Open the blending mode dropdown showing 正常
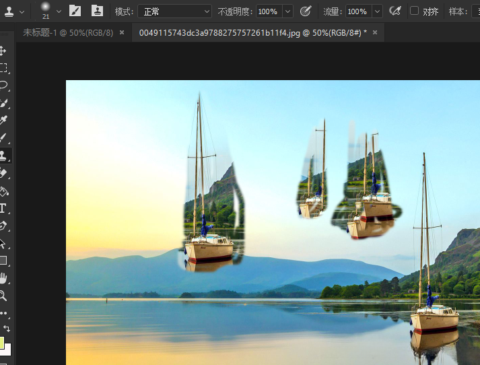The height and width of the screenshot is (365, 480). tap(174, 11)
